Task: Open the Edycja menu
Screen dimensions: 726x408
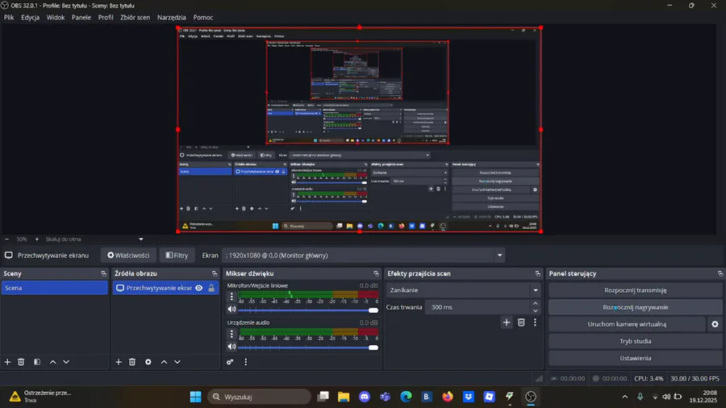Action: [30, 18]
